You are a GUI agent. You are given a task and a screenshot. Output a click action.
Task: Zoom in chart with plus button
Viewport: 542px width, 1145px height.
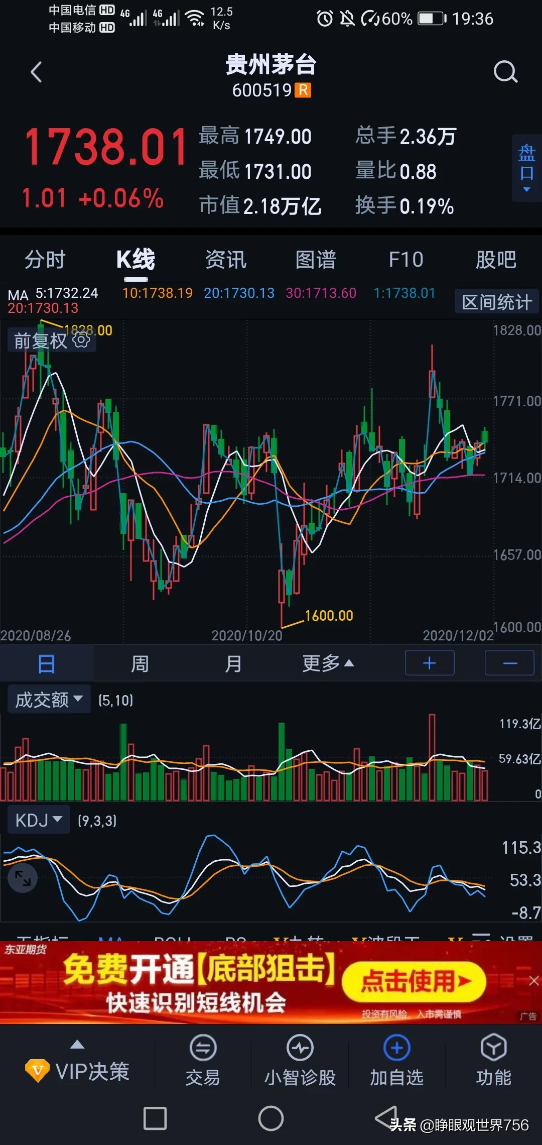430,663
